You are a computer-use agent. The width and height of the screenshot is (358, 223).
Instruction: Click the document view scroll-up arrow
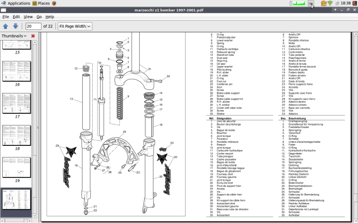[355, 34]
